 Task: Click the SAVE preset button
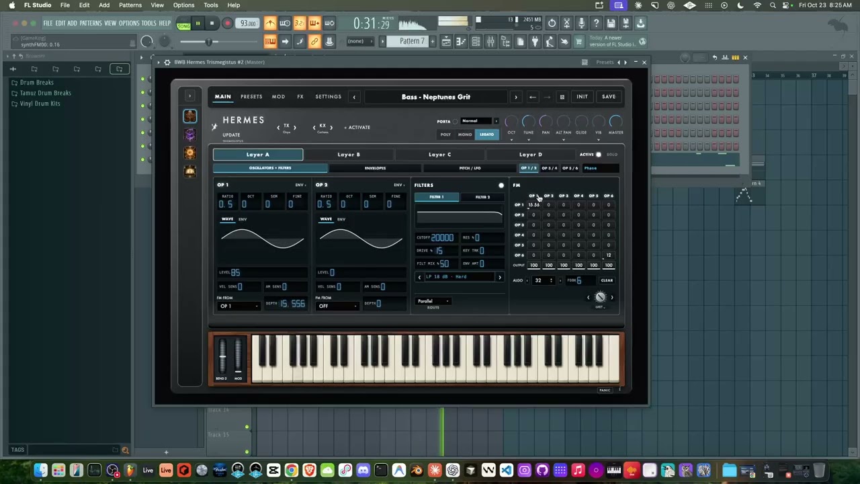tap(609, 97)
